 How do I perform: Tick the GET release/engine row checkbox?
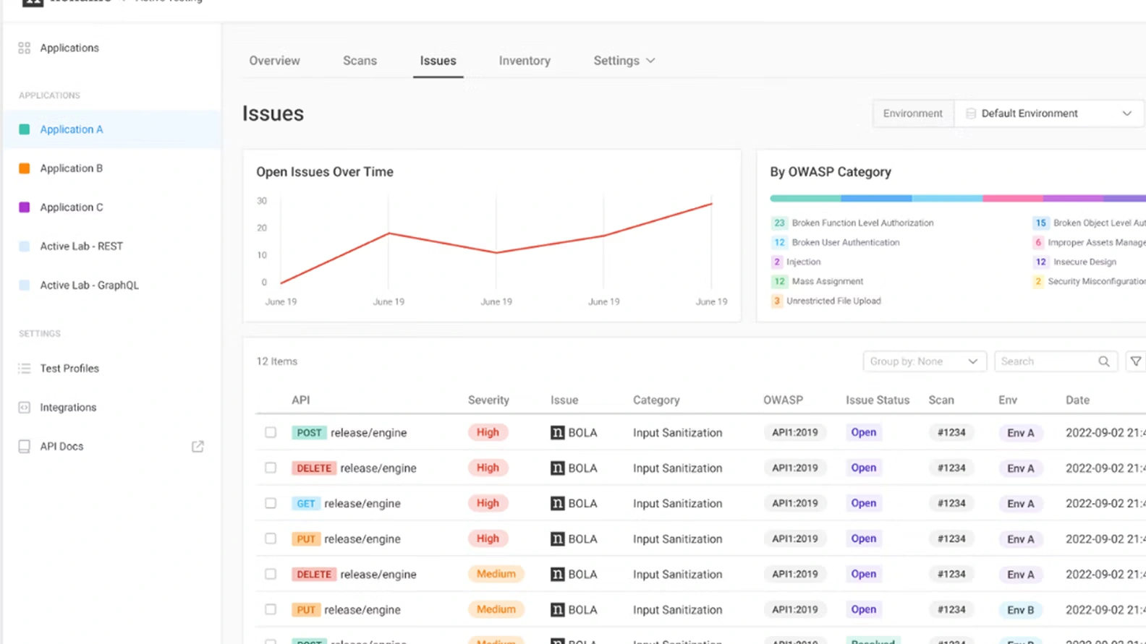point(271,503)
